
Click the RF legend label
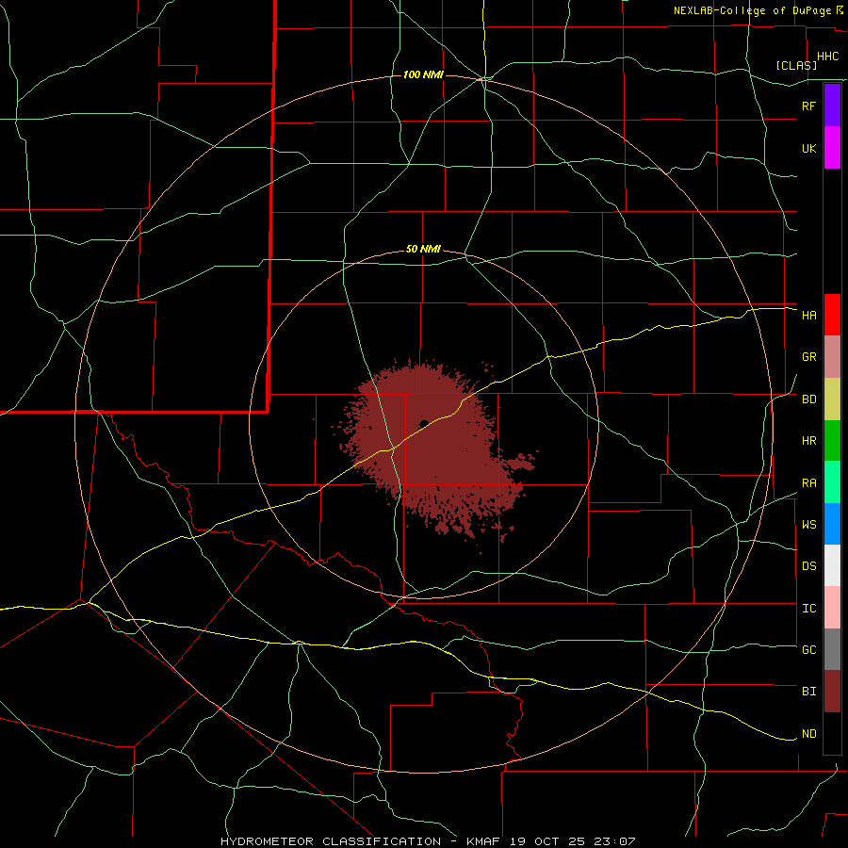coord(808,106)
